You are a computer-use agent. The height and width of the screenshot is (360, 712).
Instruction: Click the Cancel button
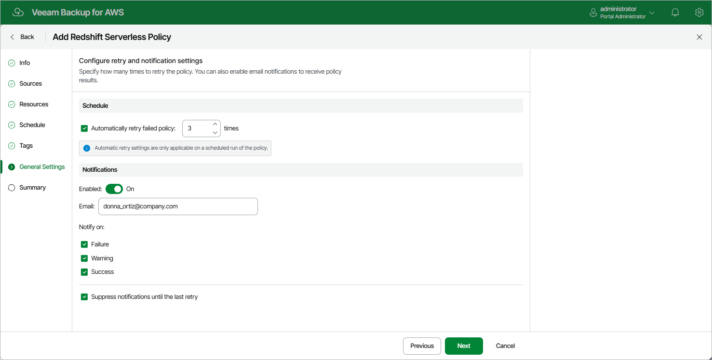tap(505, 346)
